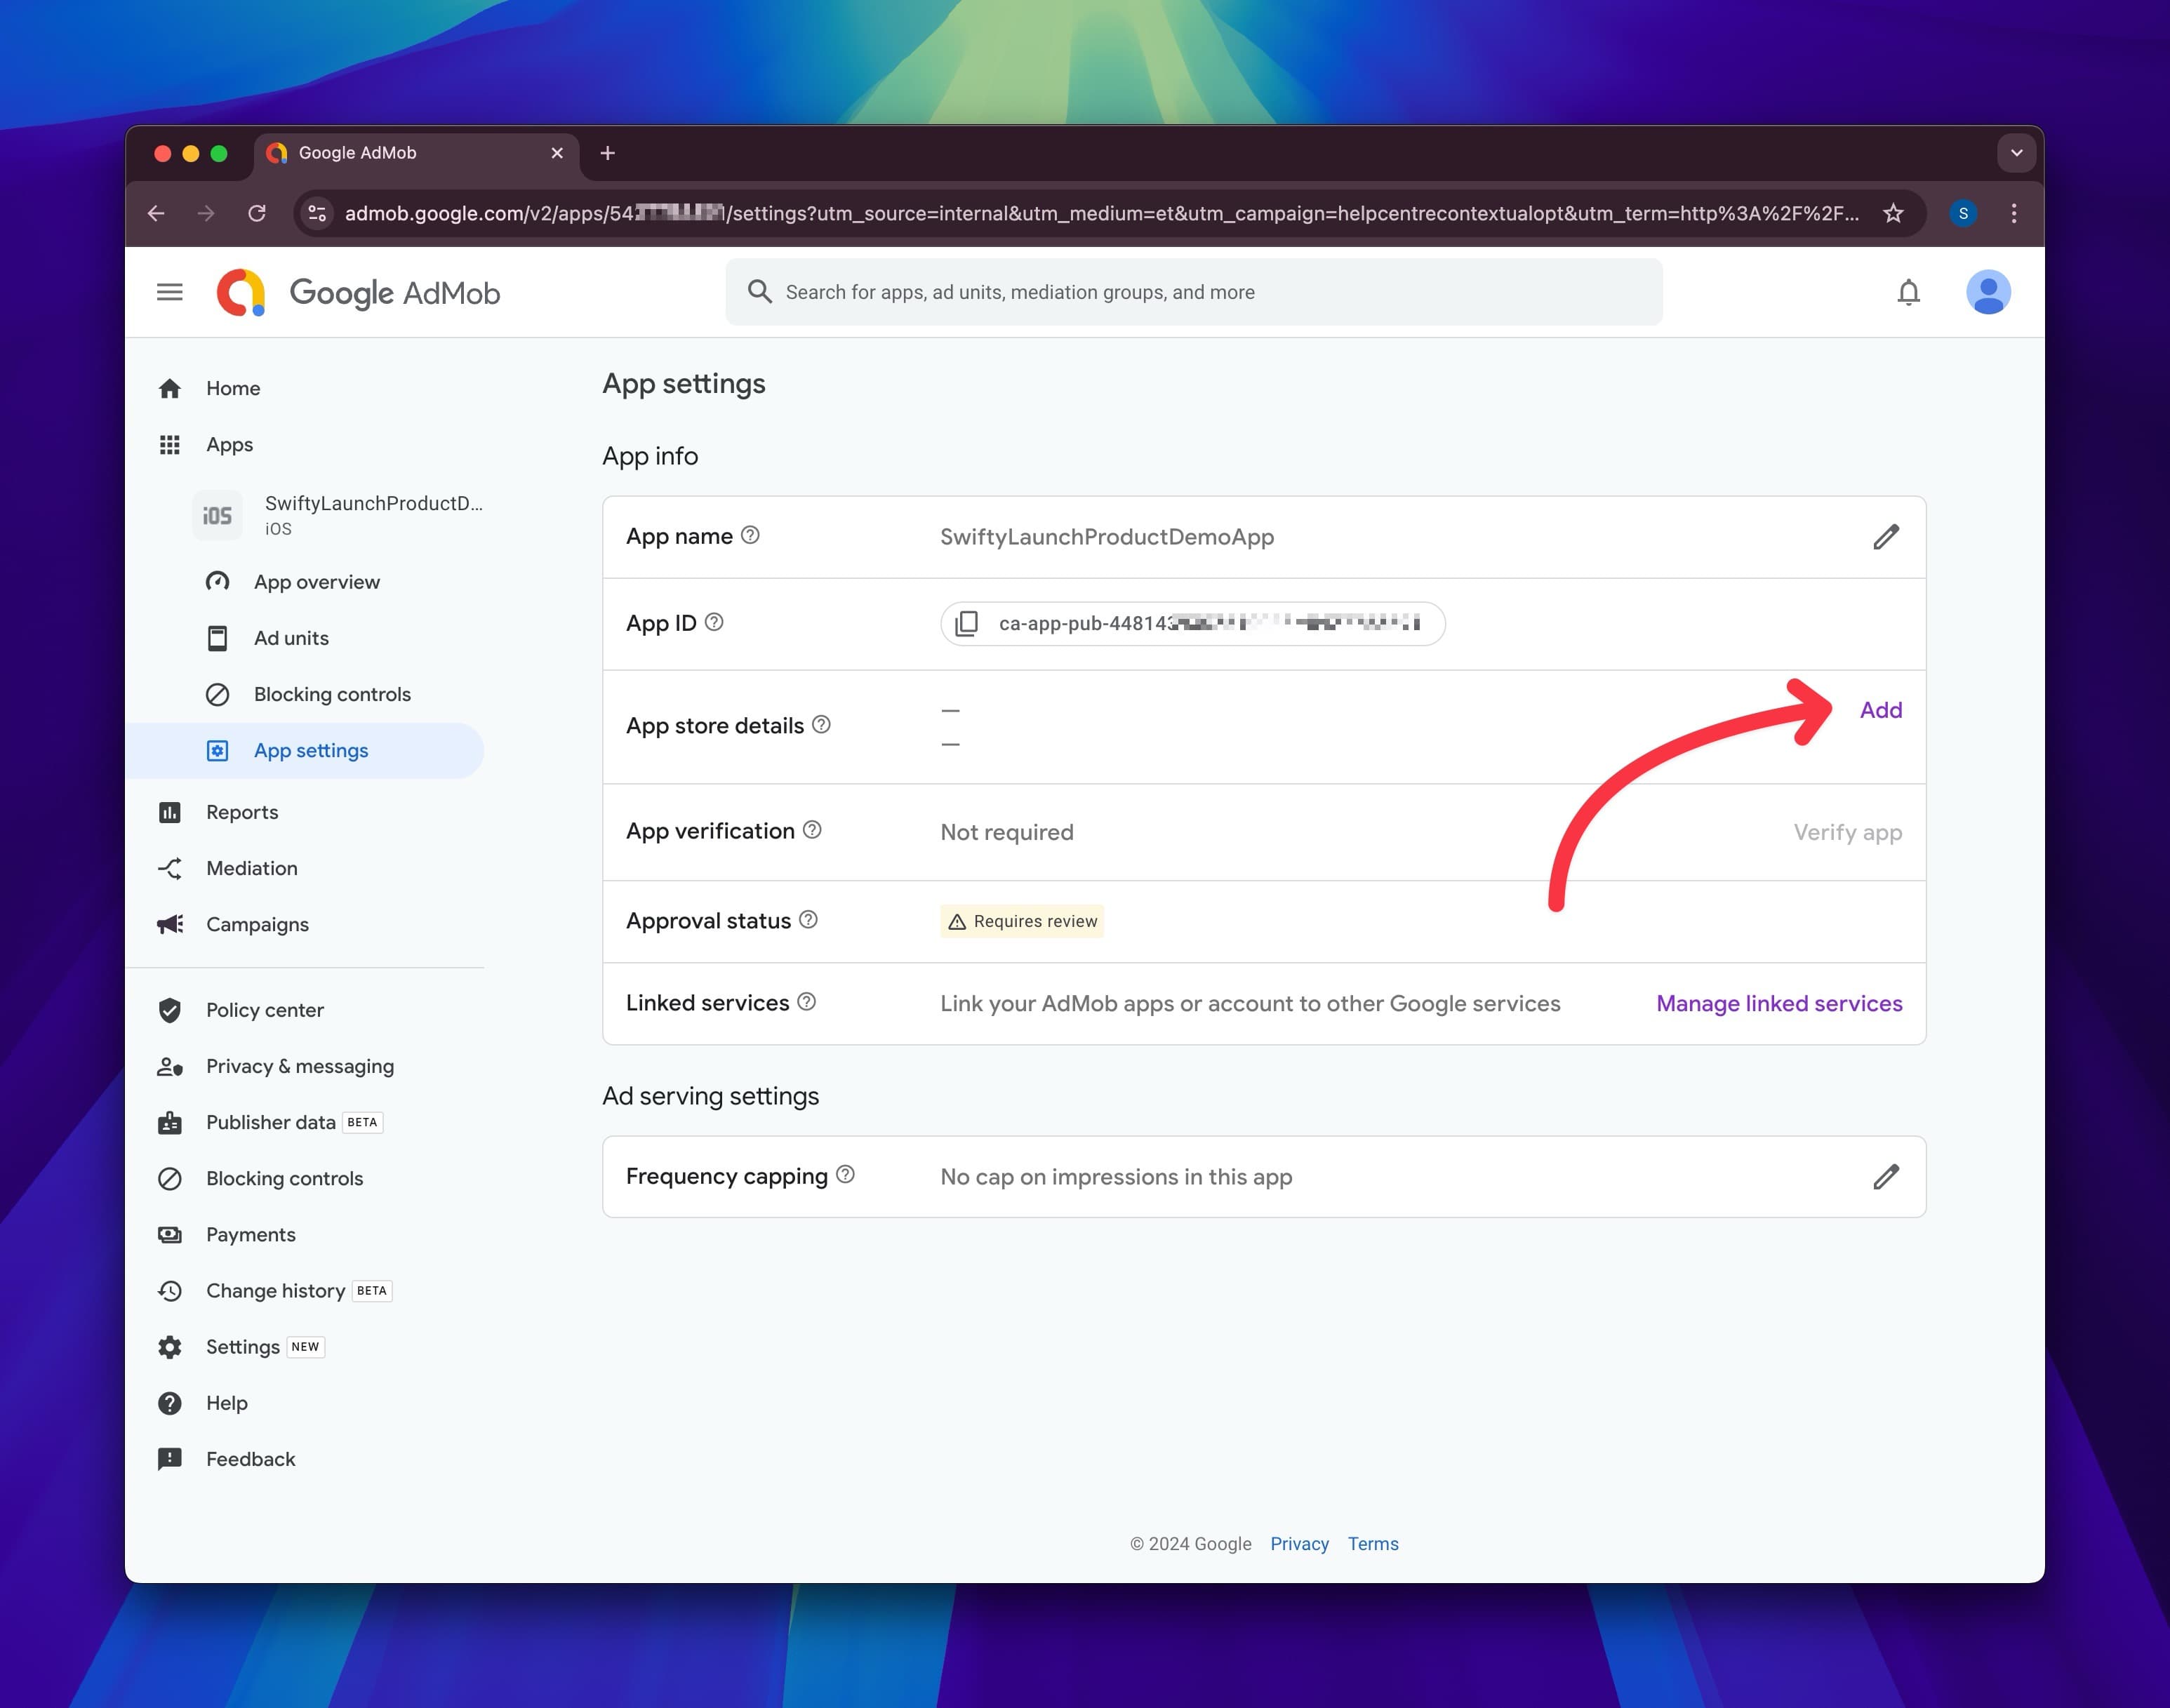The image size is (2170, 1708).
Task: Select SwiftyLaunchProductD... iOS app
Action: pyautogui.click(x=338, y=515)
